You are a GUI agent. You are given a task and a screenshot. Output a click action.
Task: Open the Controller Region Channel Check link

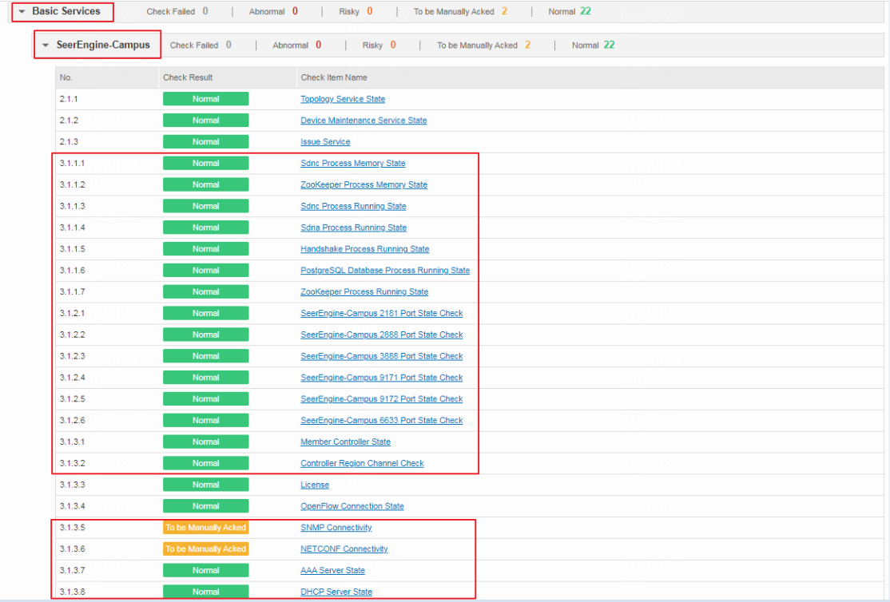[x=362, y=464]
